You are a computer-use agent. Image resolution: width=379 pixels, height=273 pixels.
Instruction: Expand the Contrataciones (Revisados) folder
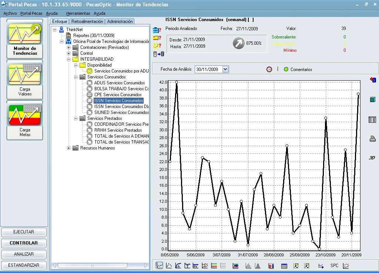click(x=68, y=47)
